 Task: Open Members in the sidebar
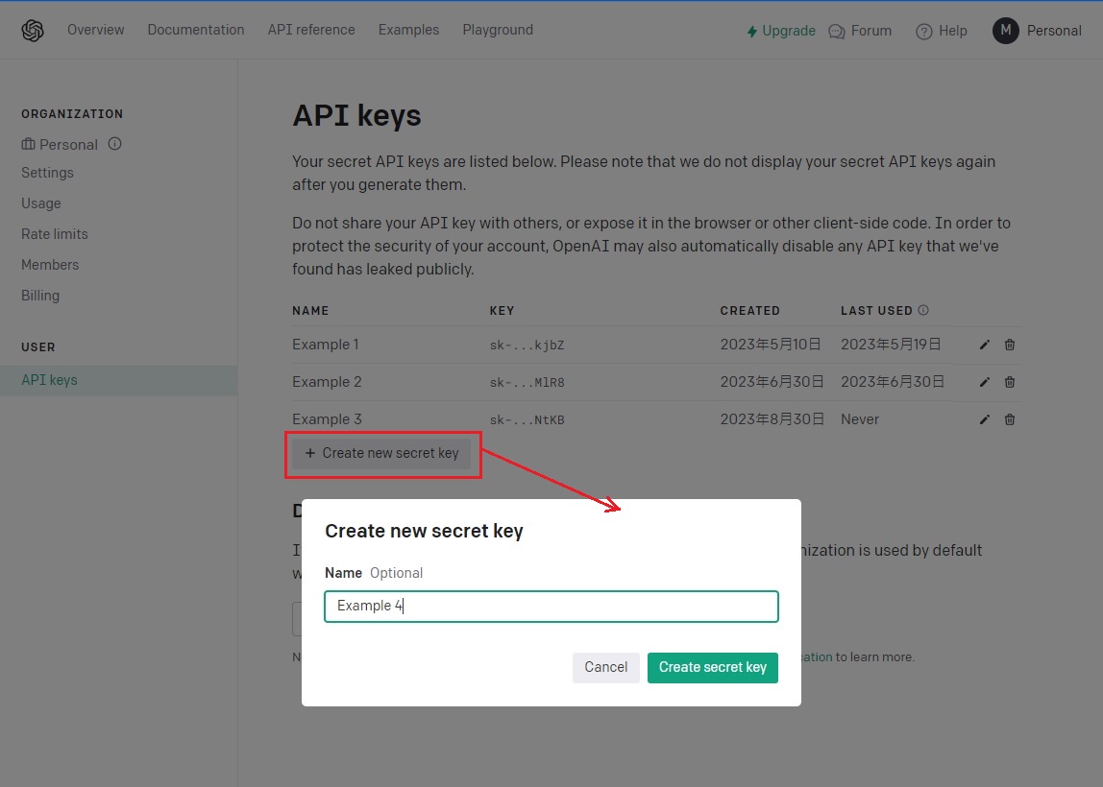pyautogui.click(x=50, y=265)
